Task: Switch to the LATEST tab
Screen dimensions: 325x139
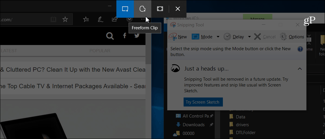Action: pyautogui.click(x=9, y=51)
